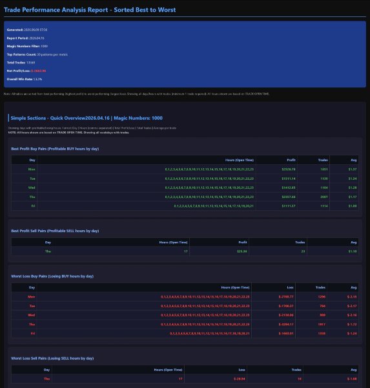The width and height of the screenshot is (370, 388).
Task: Click red 'Thu' in Worst Loss Sell table
Action: [x=46, y=379]
